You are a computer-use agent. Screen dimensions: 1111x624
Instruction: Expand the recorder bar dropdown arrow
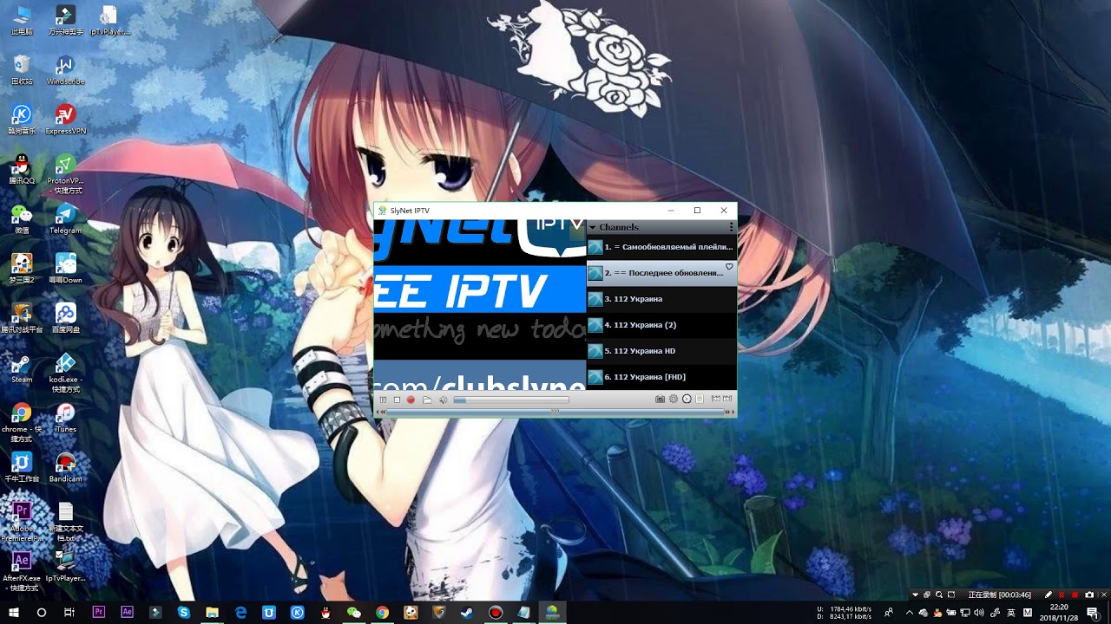click(x=915, y=595)
